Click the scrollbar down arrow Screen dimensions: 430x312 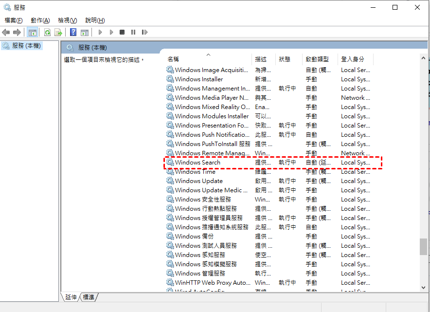tap(423, 288)
